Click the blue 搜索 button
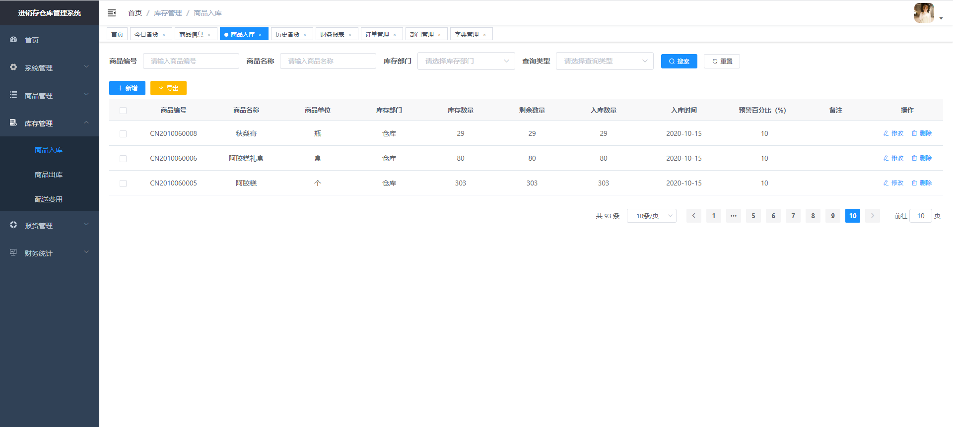Screen dimensions: 953x427 (x=679, y=61)
